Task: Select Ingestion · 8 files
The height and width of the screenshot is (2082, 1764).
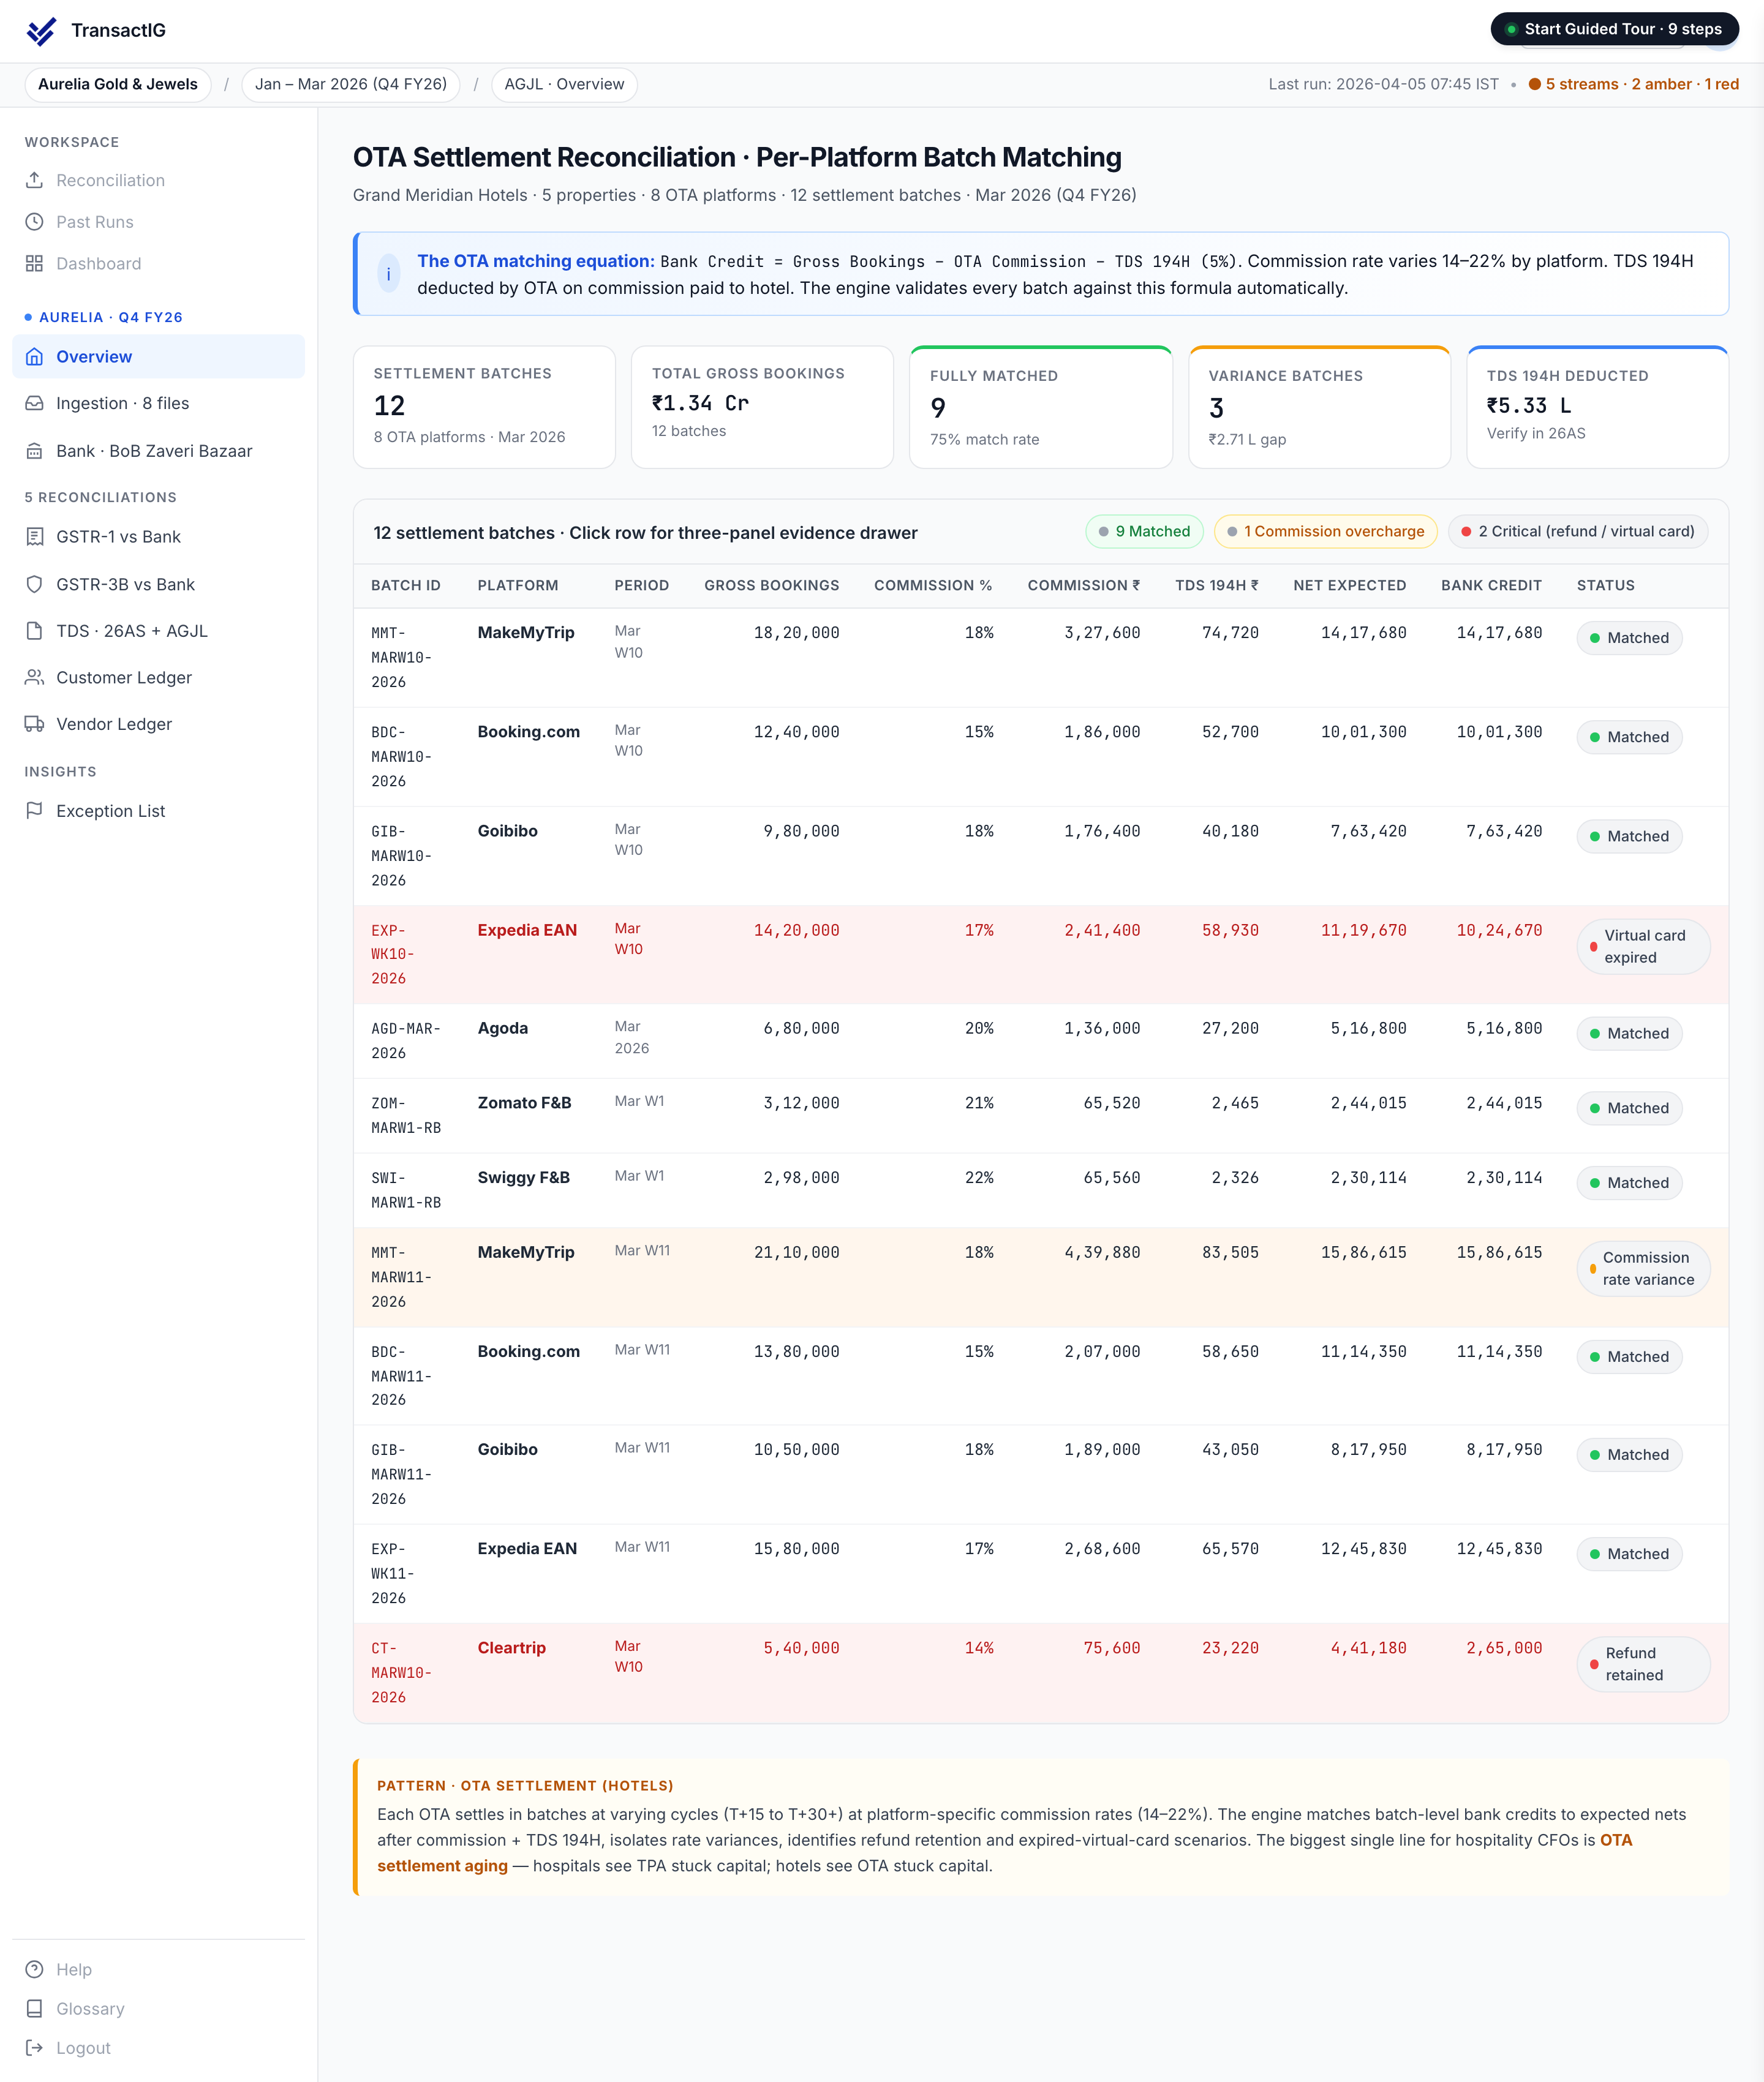Action: click(x=158, y=404)
